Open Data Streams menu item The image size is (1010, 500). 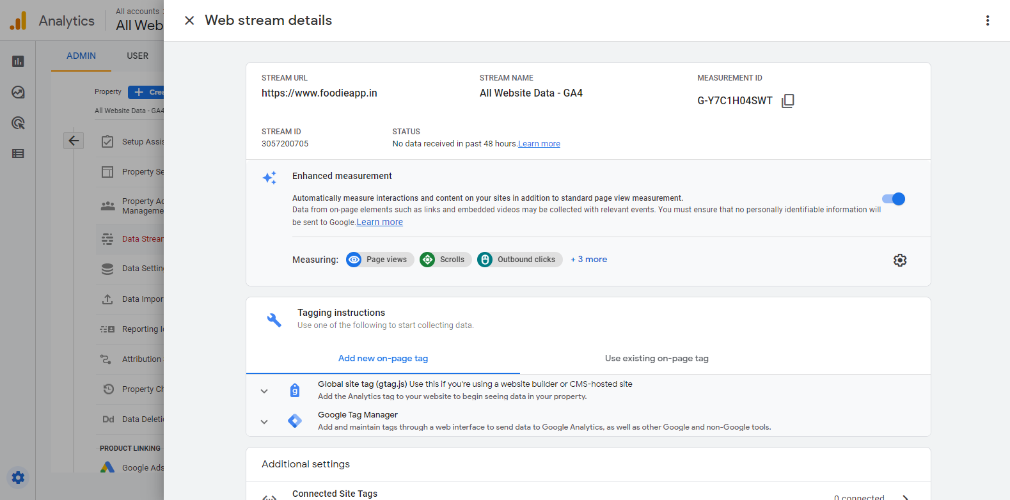(130, 239)
